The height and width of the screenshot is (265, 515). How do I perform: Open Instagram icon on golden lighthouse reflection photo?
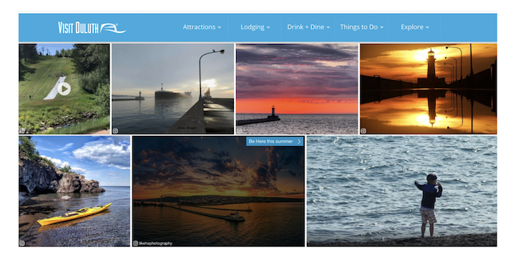[x=363, y=131]
